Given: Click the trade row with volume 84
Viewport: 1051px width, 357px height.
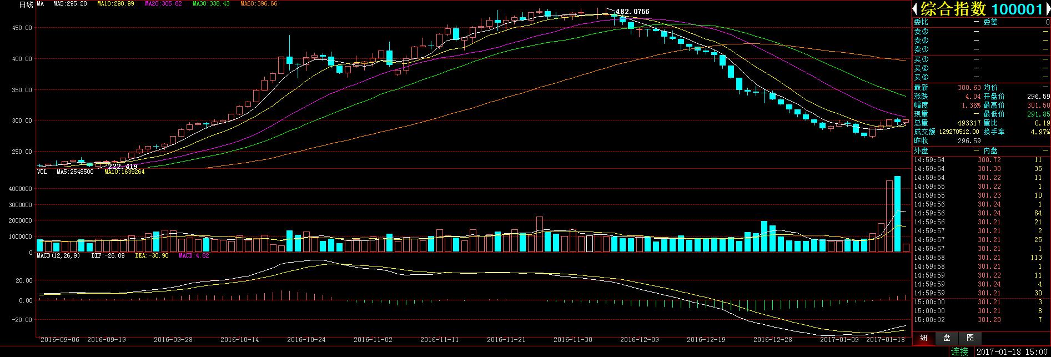Looking at the screenshot, I should tap(982, 213).
